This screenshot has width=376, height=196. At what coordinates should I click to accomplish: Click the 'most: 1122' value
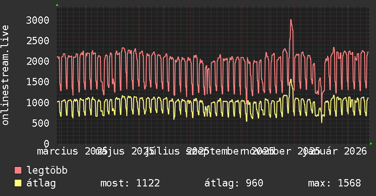point(130,183)
